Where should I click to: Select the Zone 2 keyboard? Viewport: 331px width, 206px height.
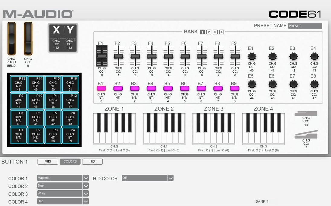click(164, 128)
